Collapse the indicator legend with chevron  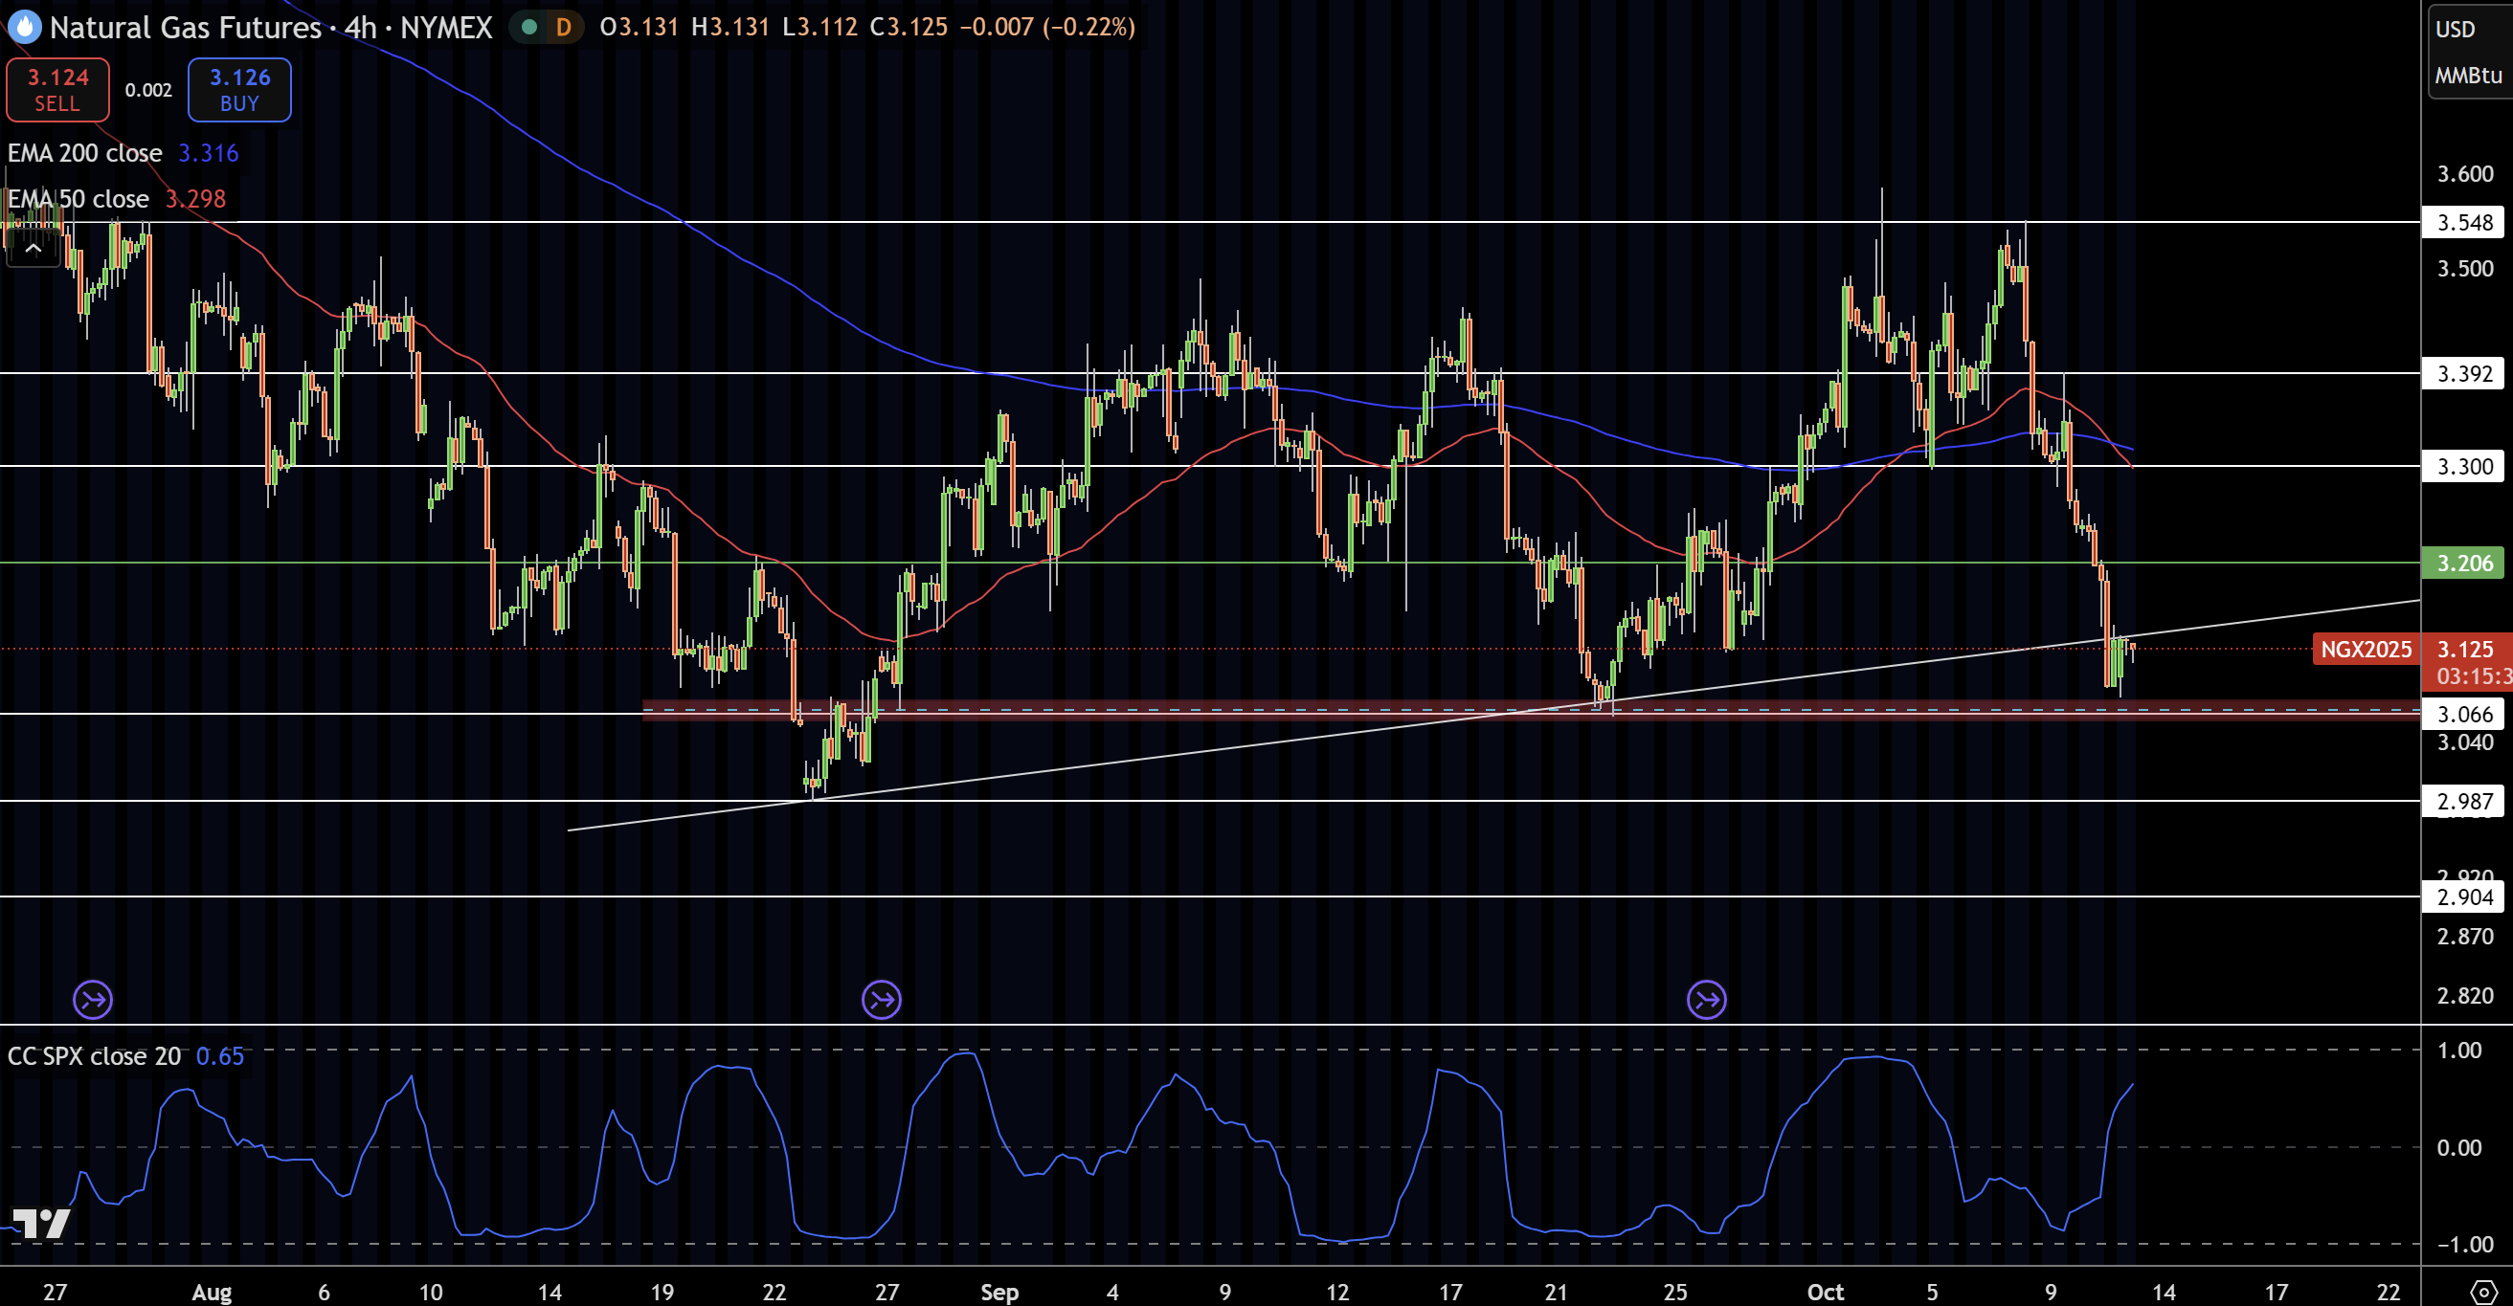pos(33,249)
